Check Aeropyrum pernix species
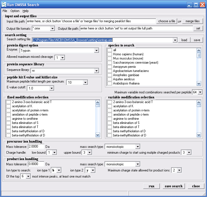 click(x=109, y=67)
